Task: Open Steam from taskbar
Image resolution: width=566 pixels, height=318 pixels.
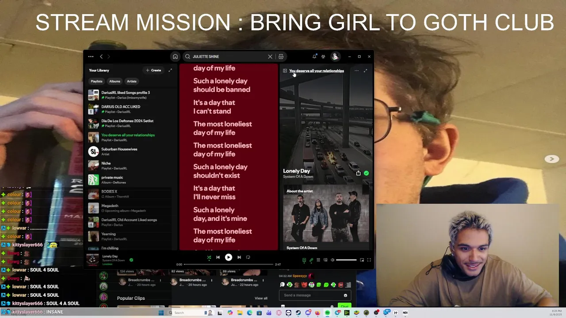Action: pyautogui.click(x=298, y=313)
